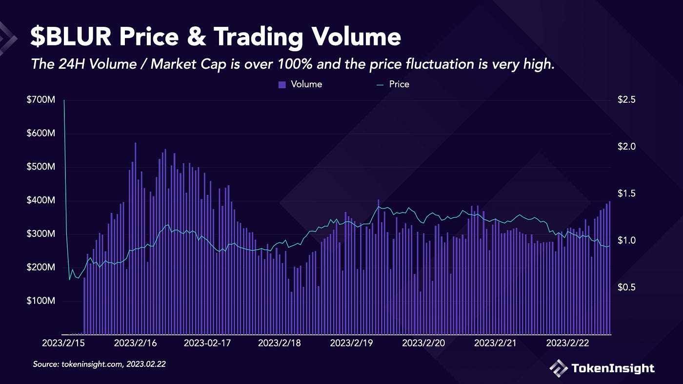
Task: Click the TokenInsight diamond logo icon
Action: pyautogui.click(x=559, y=367)
